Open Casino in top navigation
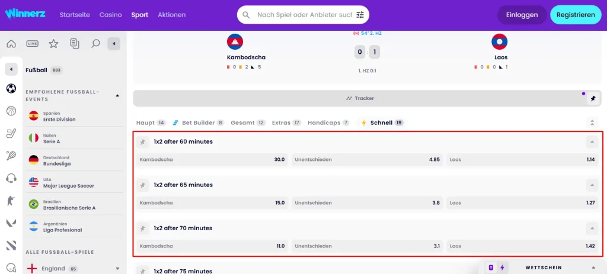Image resolution: width=607 pixels, height=274 pixels. pyautogui.click(x=111, y=15)
